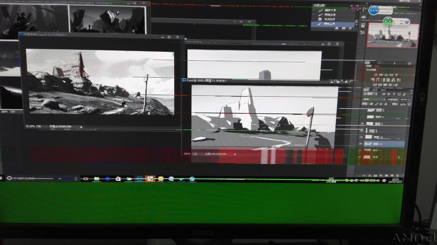Screen dimensions: 437x245
Task: Launch the Edge browser from taskbar
Action: [107, 179]
